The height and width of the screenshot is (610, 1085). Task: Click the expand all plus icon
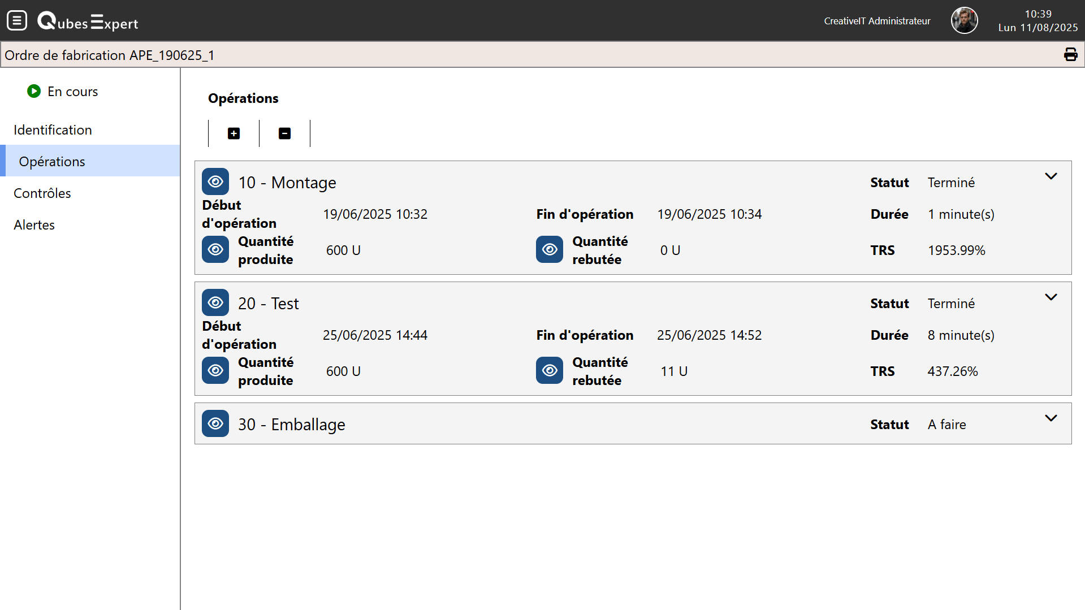click(x=234, y=133)
